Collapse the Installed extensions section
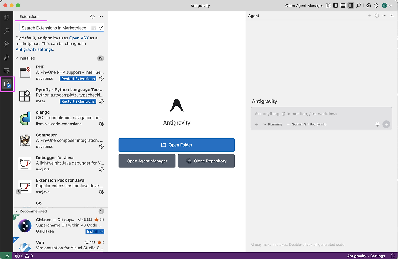 click(x=17, y=58)
